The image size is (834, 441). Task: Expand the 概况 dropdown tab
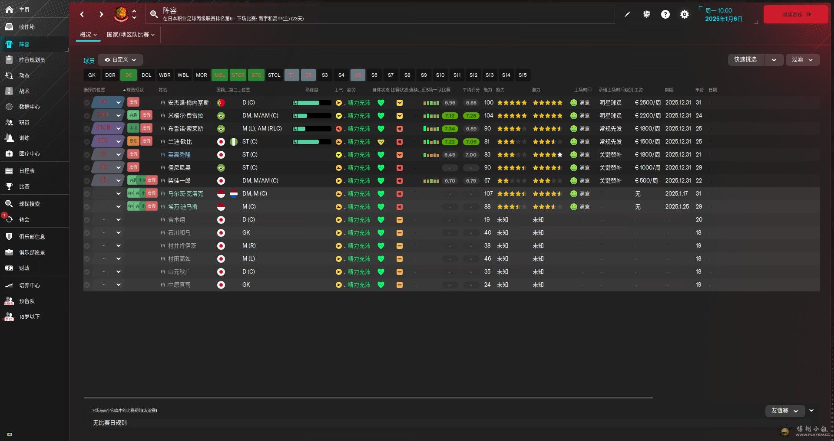88,35
